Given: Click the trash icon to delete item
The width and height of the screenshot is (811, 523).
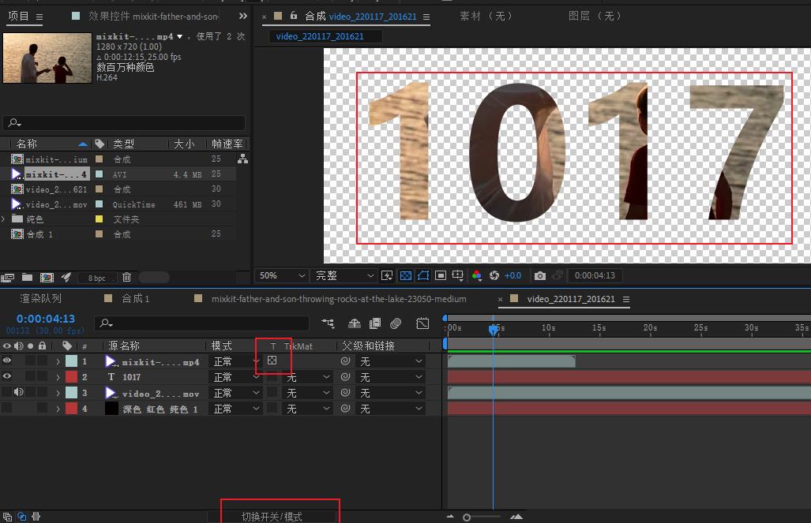Looking at the screenshot, I should 126,278.
